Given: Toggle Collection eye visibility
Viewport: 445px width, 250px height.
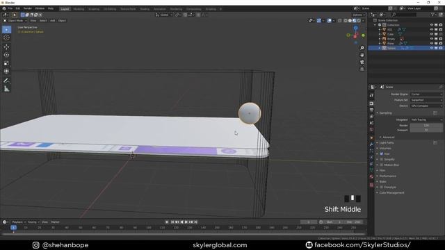Looking at the screenshot, I should (432, 25).
